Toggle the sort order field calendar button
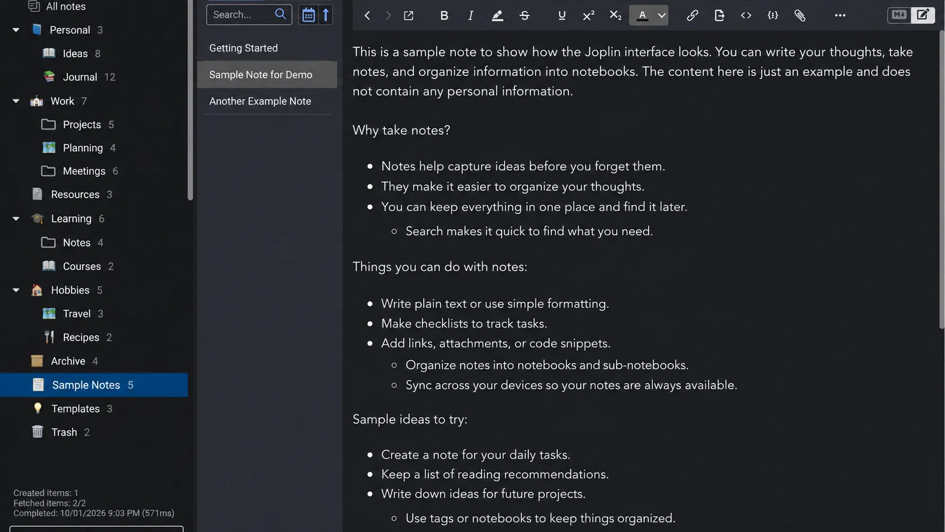 (x=308, y=15)
